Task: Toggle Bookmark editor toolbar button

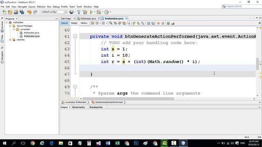Action: (143, 23)
